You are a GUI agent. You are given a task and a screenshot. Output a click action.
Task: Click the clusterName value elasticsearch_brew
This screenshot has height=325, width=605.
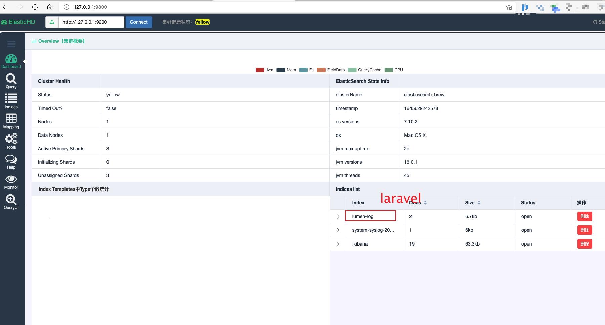click(424, 95)
